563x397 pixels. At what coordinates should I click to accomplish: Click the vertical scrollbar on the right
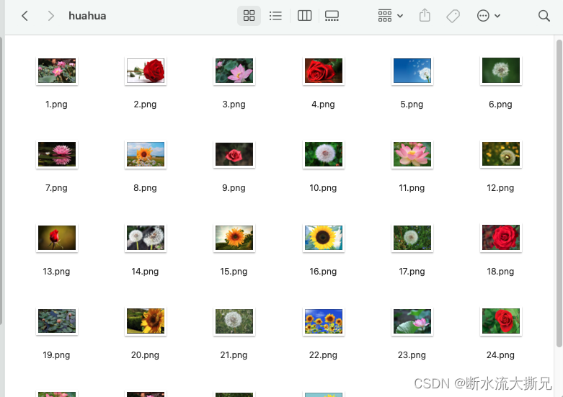click(559, 193)
